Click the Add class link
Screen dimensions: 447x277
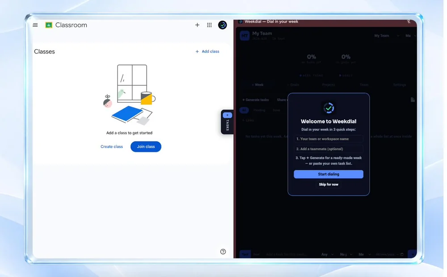tap(207, 51)
